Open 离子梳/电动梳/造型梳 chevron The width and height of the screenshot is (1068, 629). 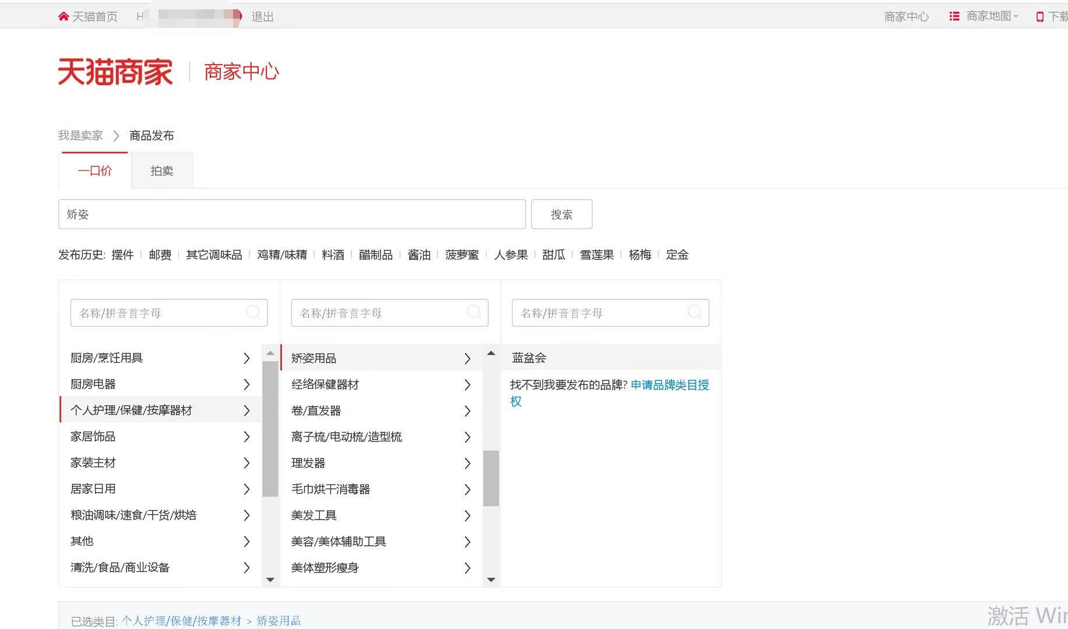467,437
